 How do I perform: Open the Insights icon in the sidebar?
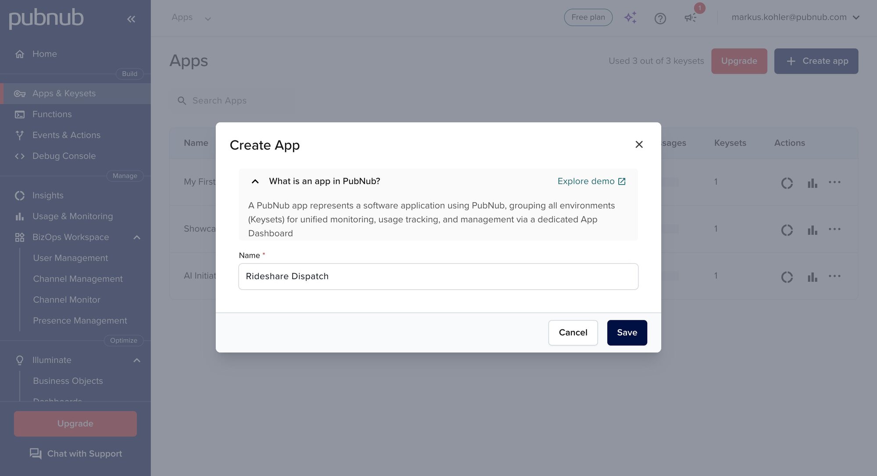pyautogui.click(x=20, y=195)
